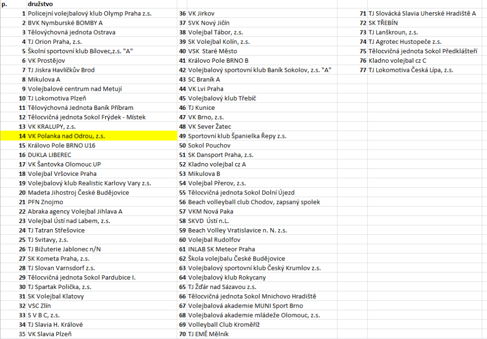Click the BVK Nymburské BOMBY A cell

pos(65,23)
